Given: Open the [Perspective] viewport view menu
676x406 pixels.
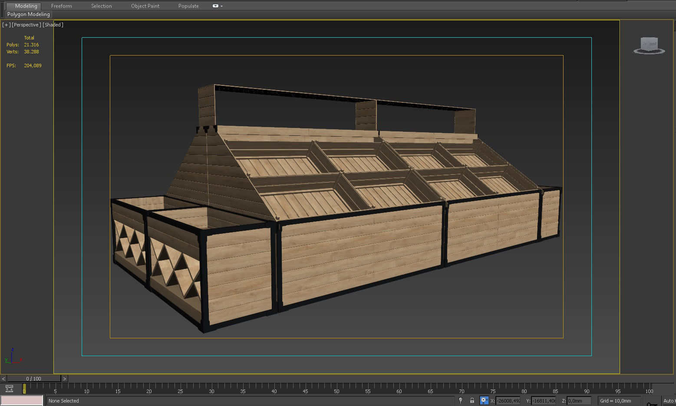Looking at the screenshot, I should point(26,25).
